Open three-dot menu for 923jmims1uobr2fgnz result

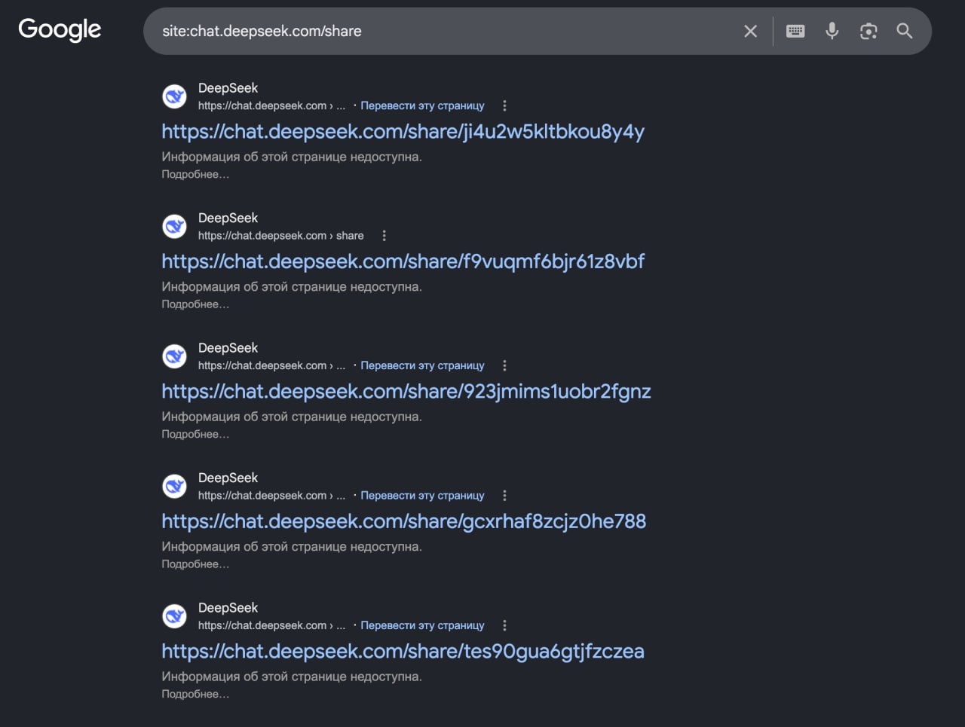(x=504, y=365)
